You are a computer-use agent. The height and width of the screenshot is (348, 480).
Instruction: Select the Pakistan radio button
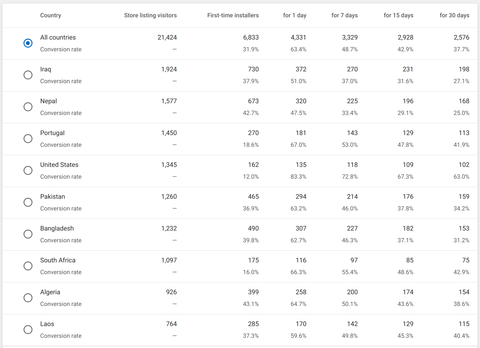coord(28,202)
